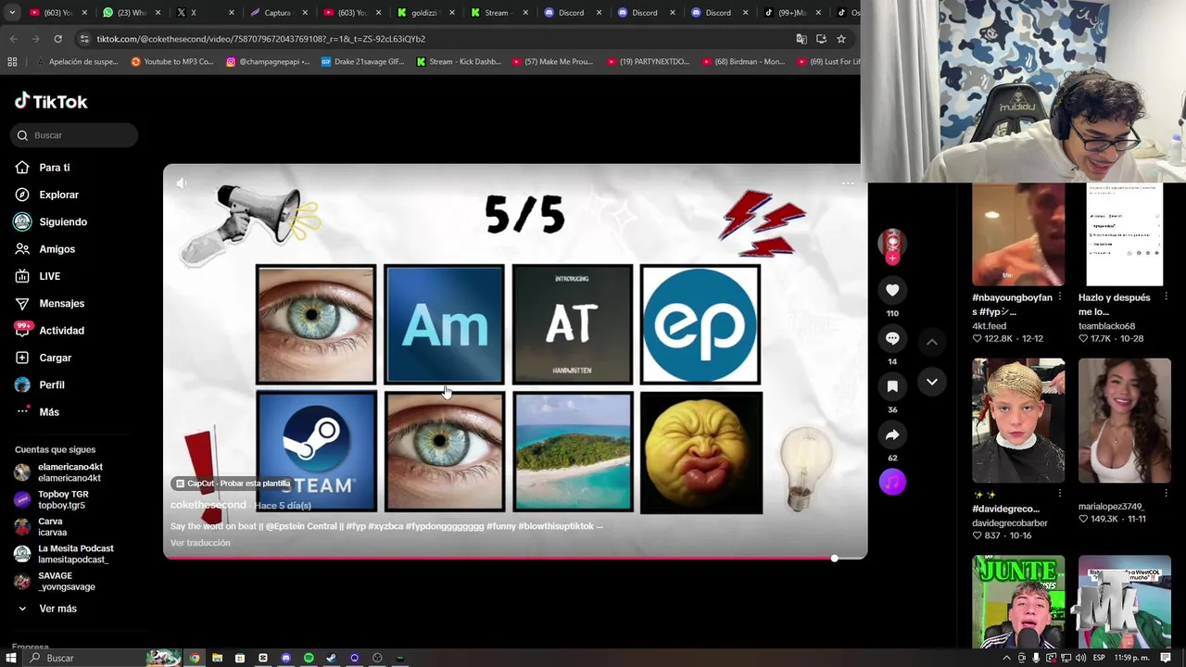Open the Más options menu
The width and height of the screenshot is (1186, 667).
tap(48, 412)
